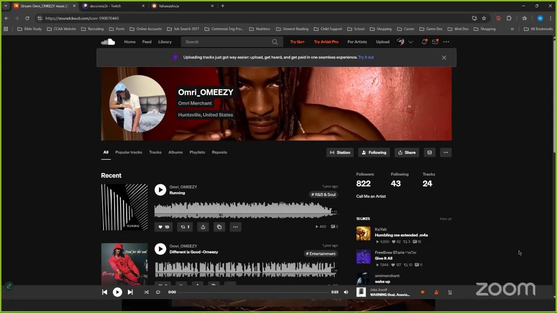Screen dimensions: 557x313
Task: Seek within the Running waveform
Action: (246, 210)
